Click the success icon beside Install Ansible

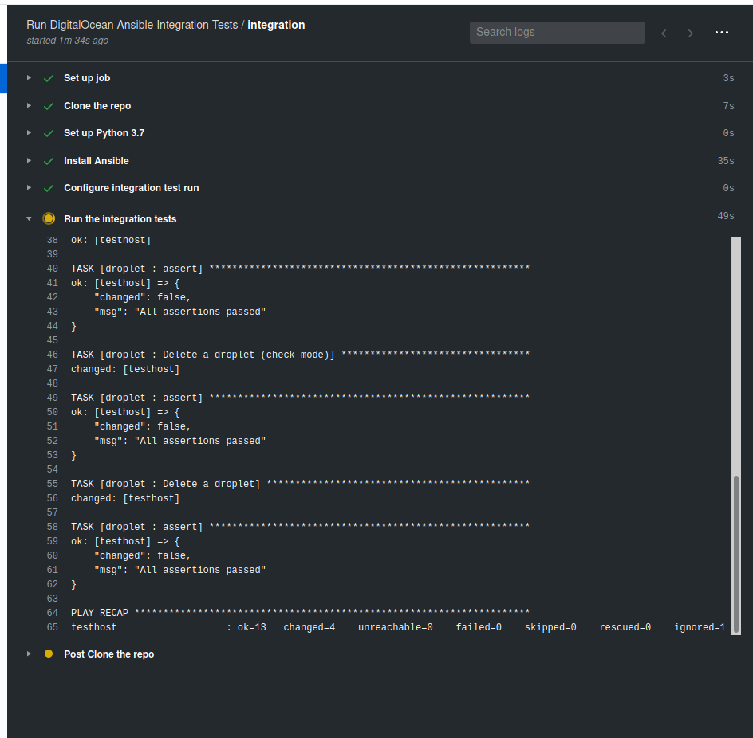48,160
